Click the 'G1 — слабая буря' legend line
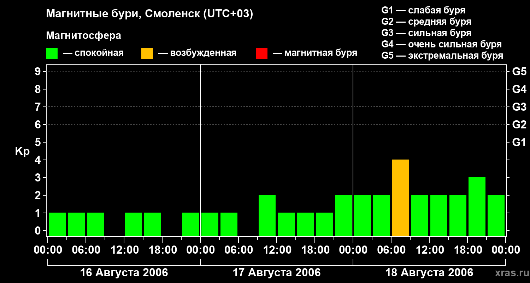Screen dimensions: 530x283 pos(423,10)
